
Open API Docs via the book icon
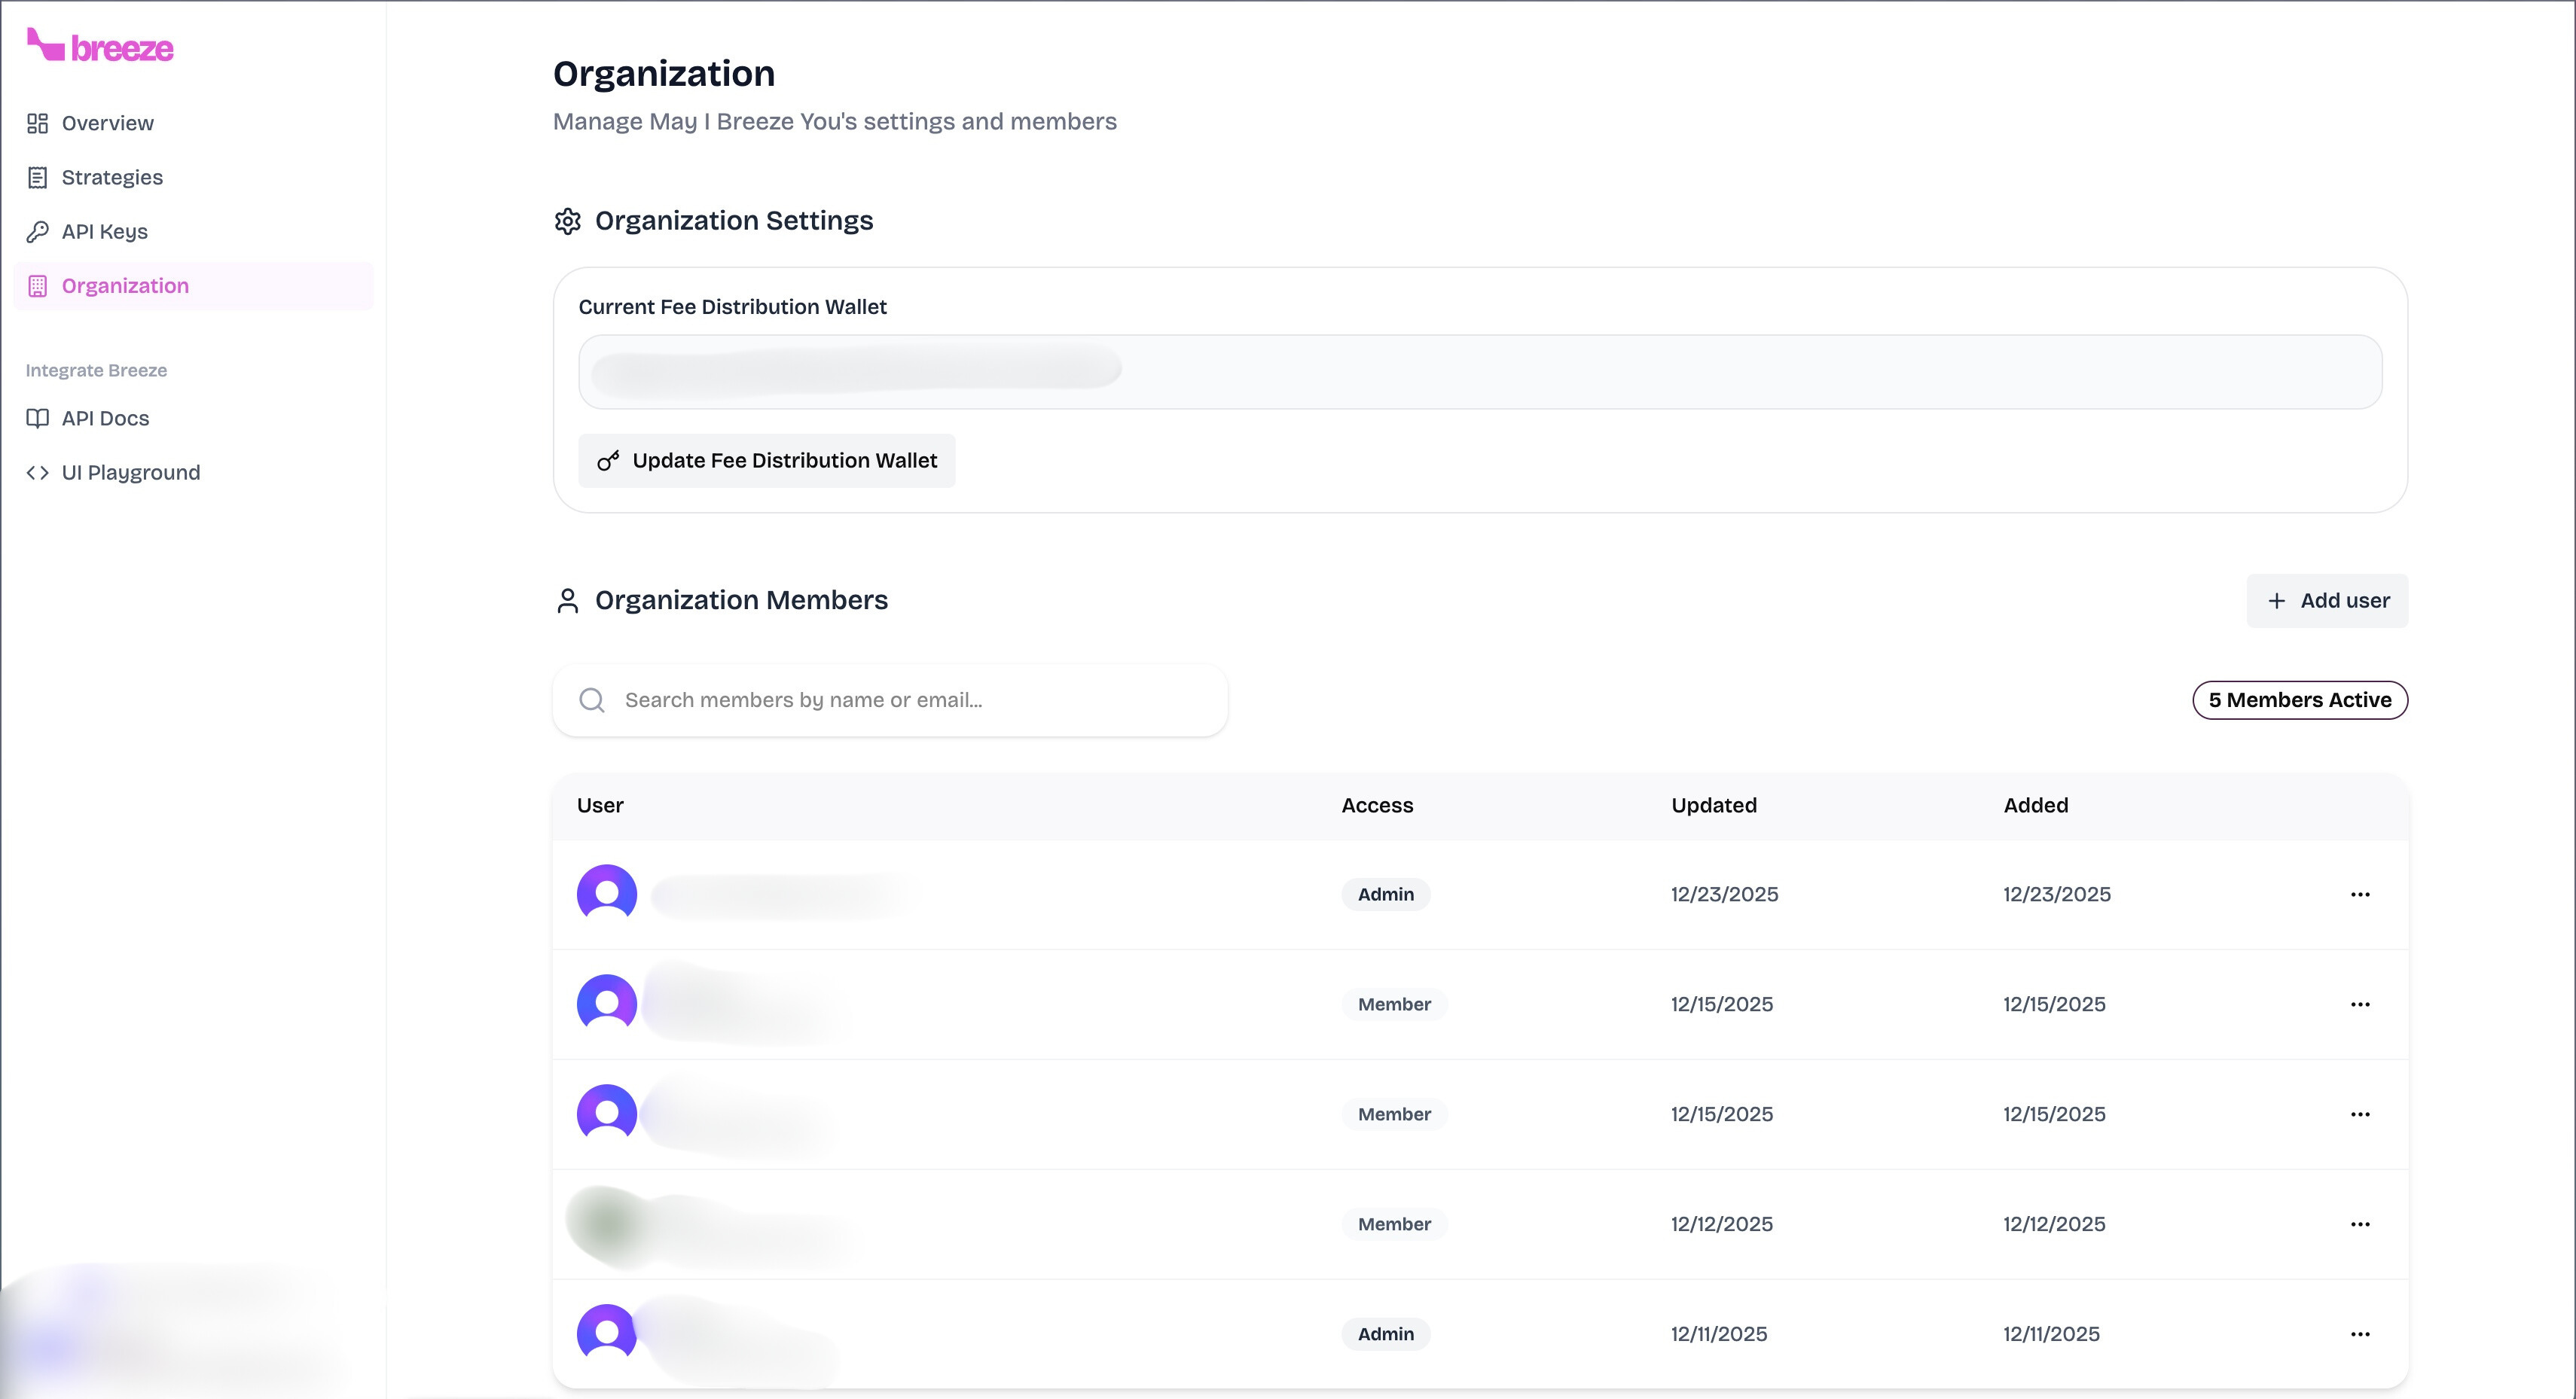(x=37, y=418)
